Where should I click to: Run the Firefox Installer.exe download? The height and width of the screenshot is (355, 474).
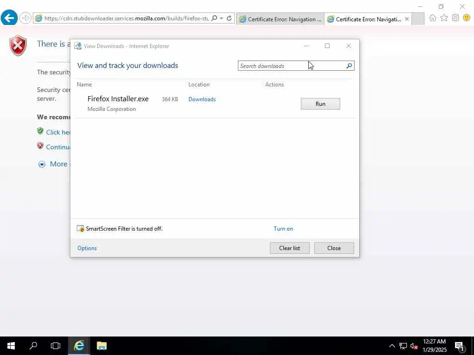point(320,104)
